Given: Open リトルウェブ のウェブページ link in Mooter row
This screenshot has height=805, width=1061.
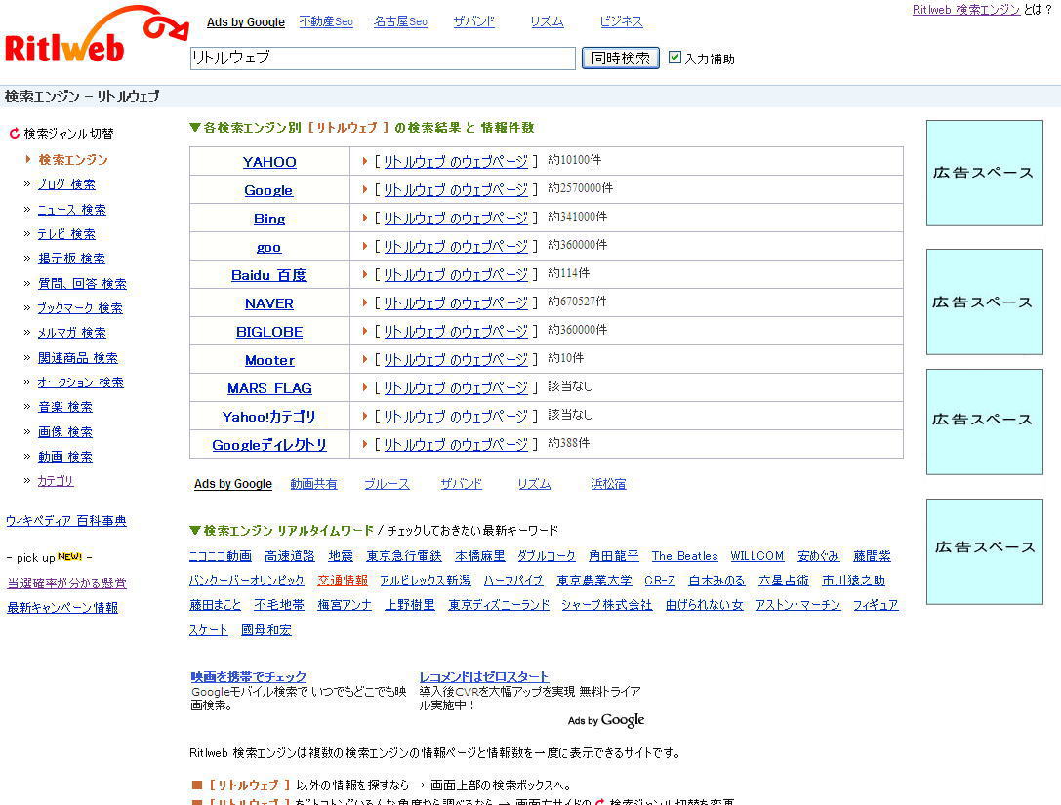Looking at the screenshot, I should pos(456,361).
